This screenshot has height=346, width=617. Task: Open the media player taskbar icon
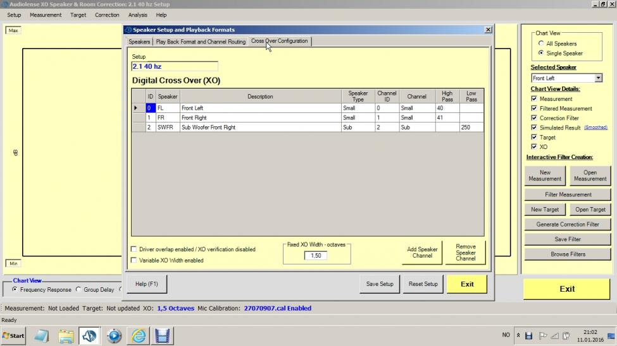pos(114,336)
